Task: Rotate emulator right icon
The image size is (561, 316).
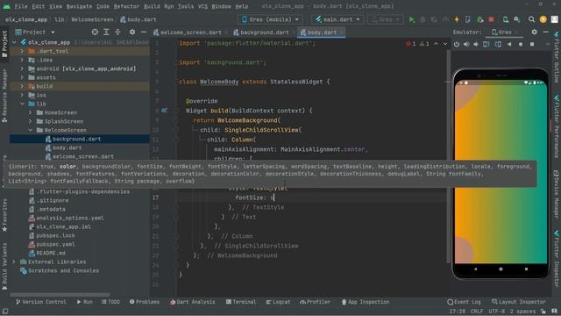Action: pyautogui.click(x=498, y=44)
